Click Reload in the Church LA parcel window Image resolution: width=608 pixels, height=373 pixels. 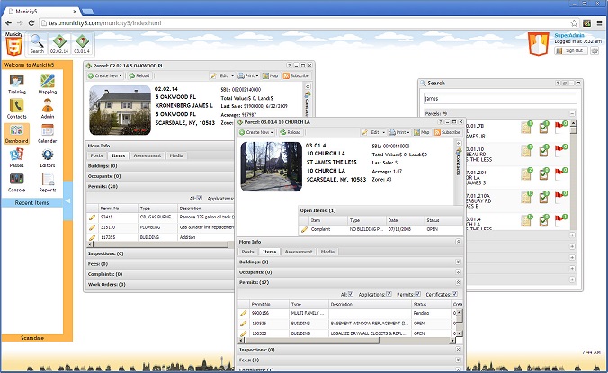coord(290,132)
